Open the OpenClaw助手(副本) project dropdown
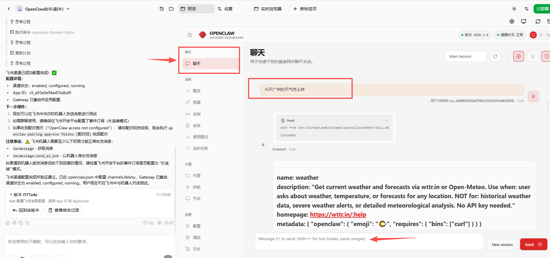The width and height of the screenshot is (550, 258). [43, 9]
